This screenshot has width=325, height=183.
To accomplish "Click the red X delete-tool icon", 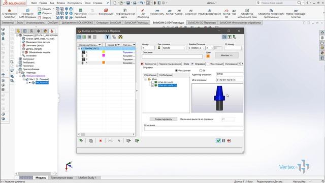I will [101, 141].
